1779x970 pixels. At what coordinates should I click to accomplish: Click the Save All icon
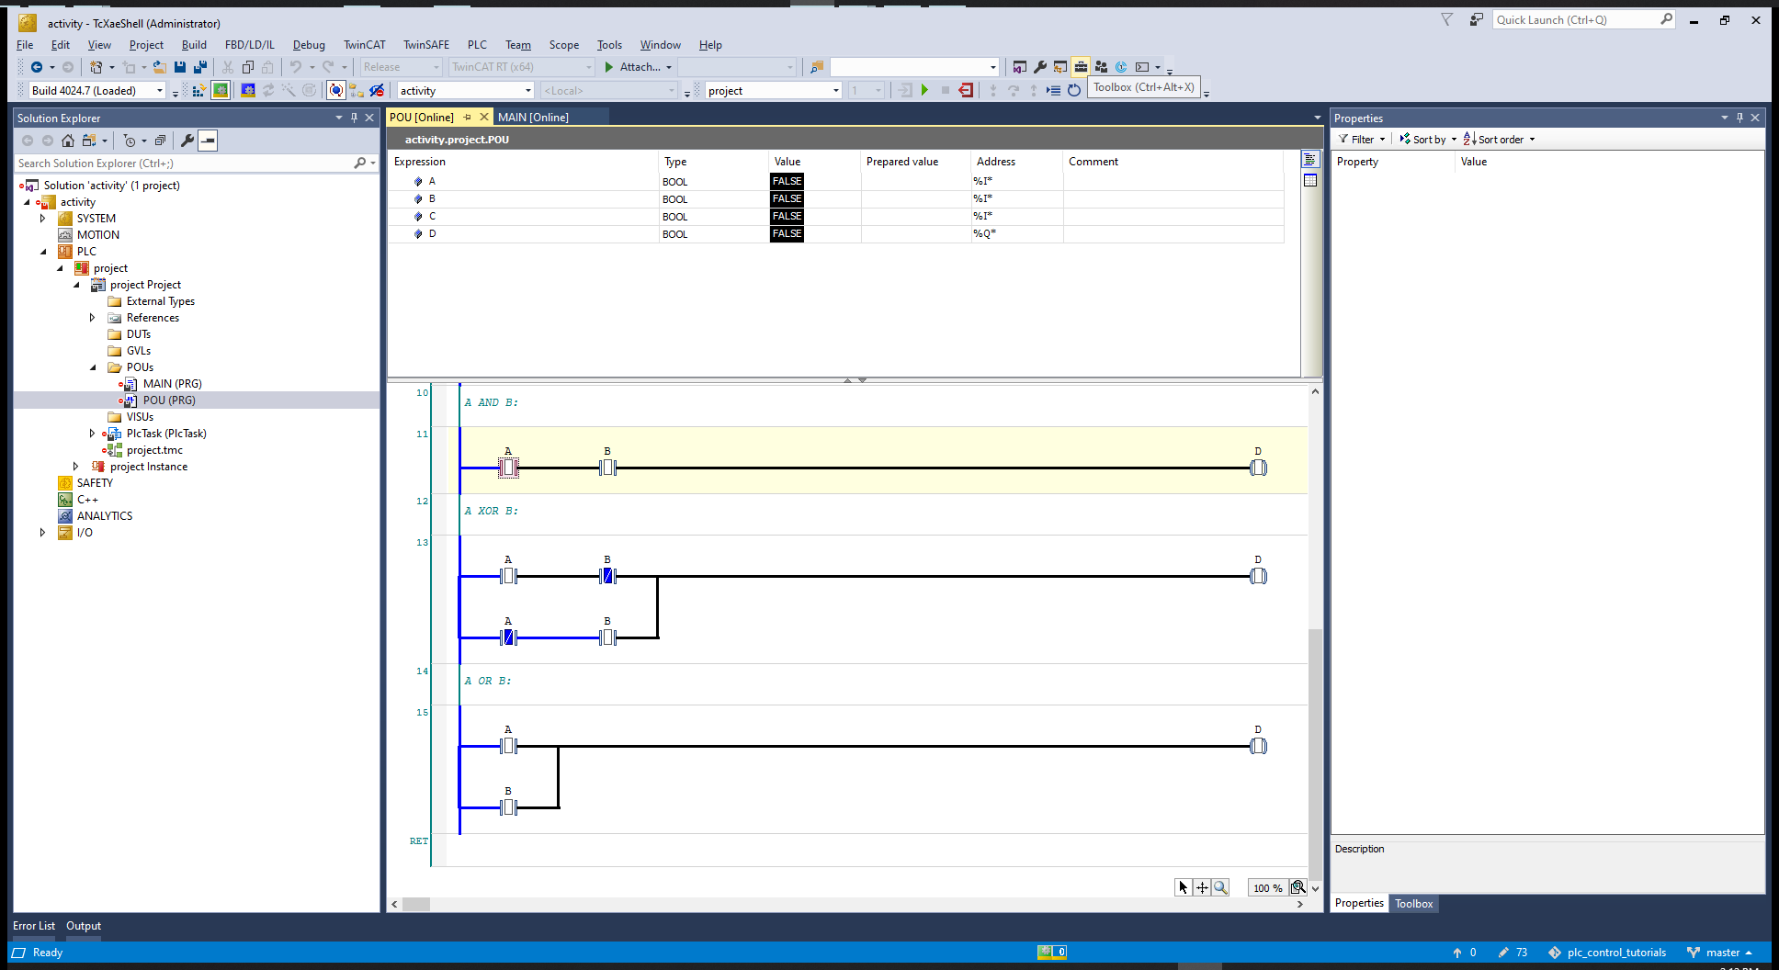(199, 67)
